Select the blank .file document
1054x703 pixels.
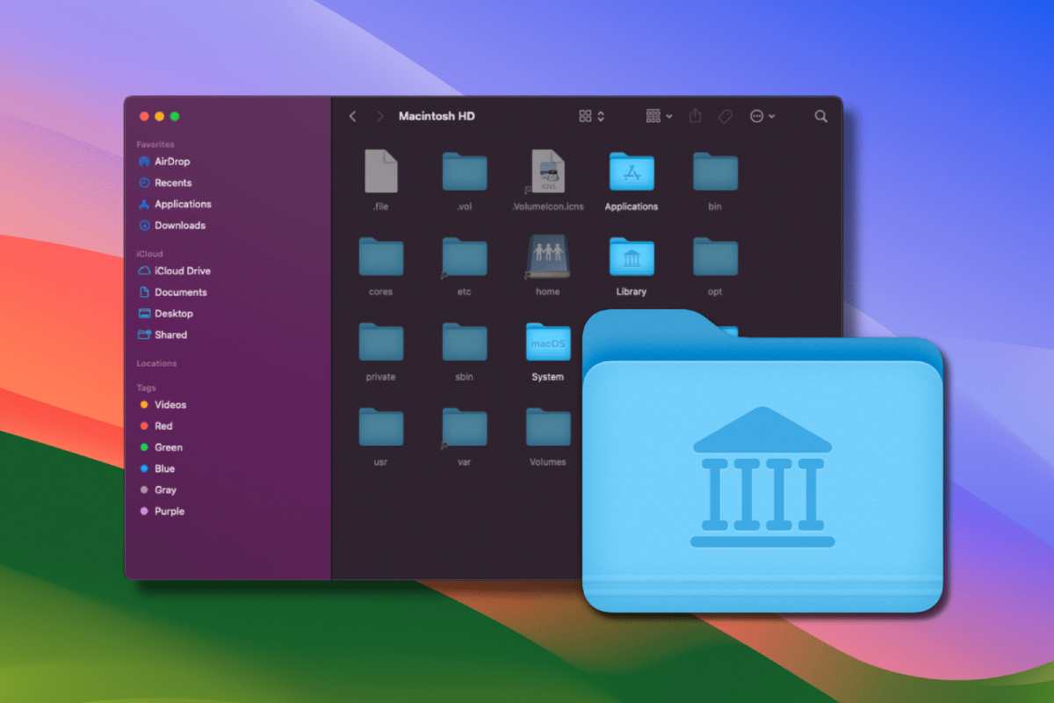[380, 172]
